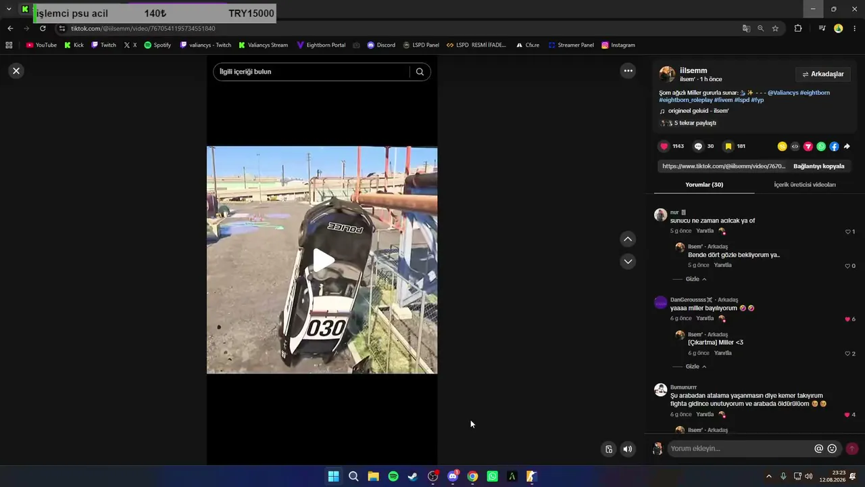Open Windows taskbar search
The image size is (865, 487).
click(353, 476)
